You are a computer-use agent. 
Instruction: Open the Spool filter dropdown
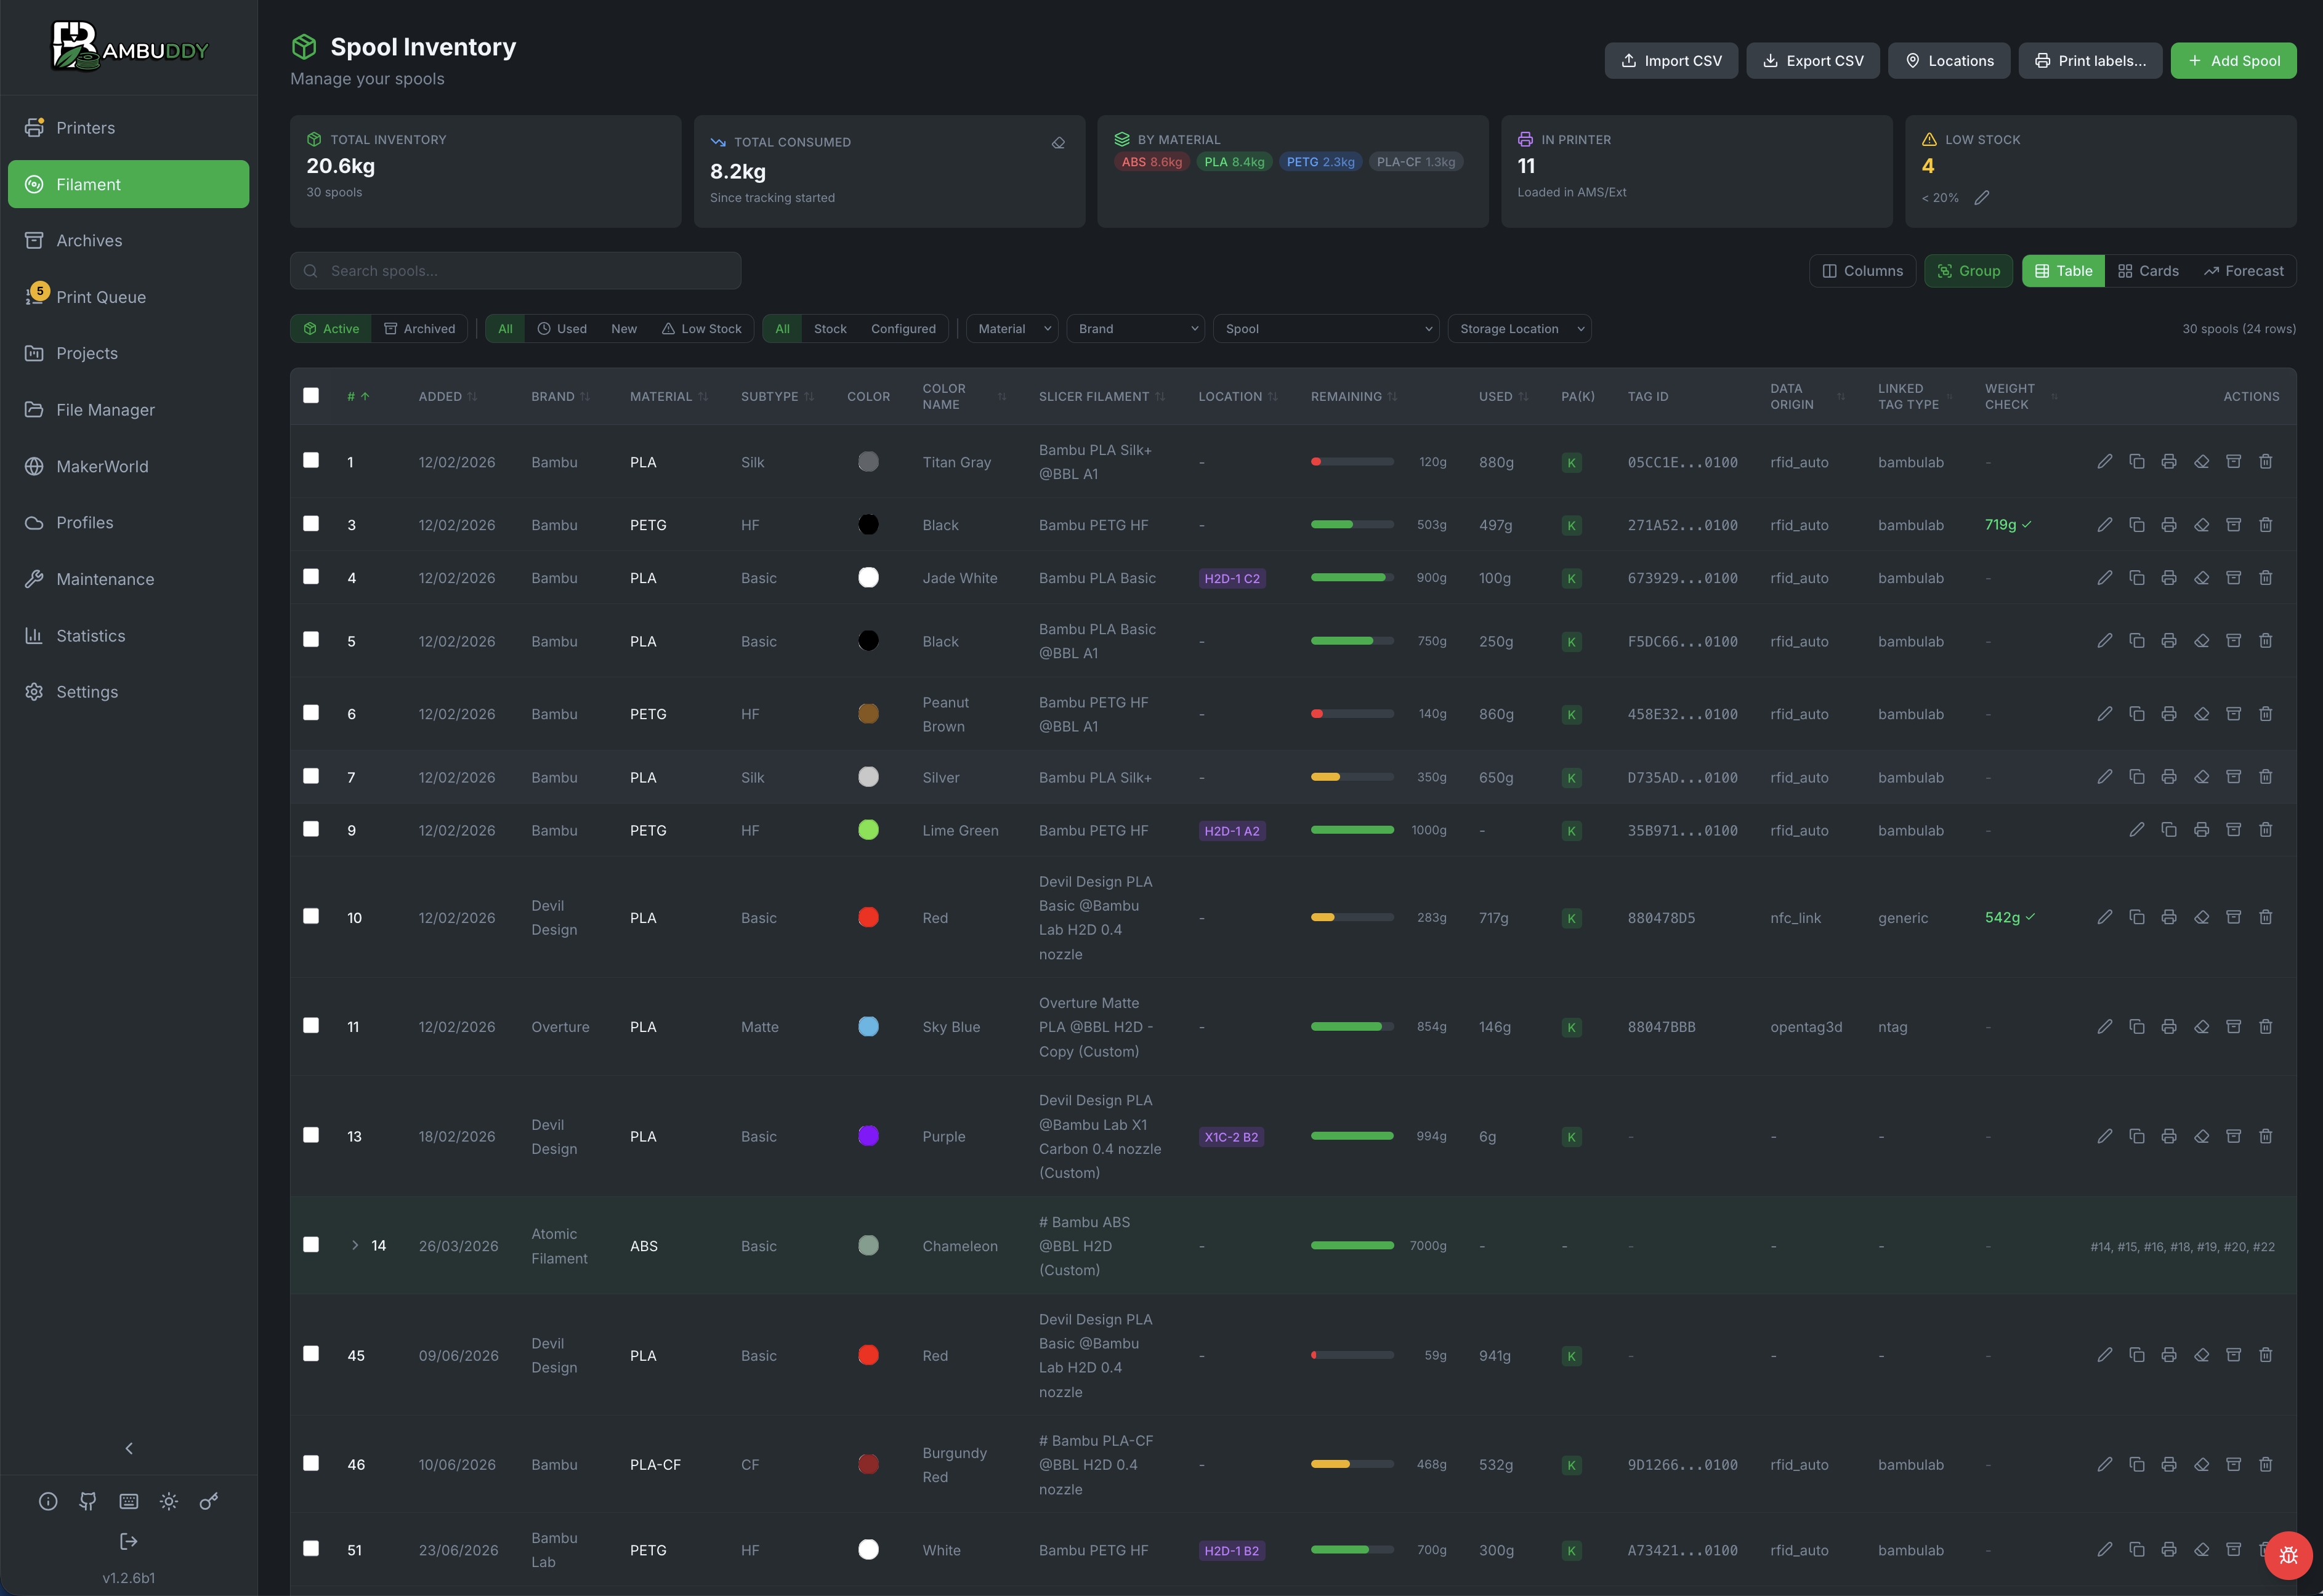tap(1326, 329)
